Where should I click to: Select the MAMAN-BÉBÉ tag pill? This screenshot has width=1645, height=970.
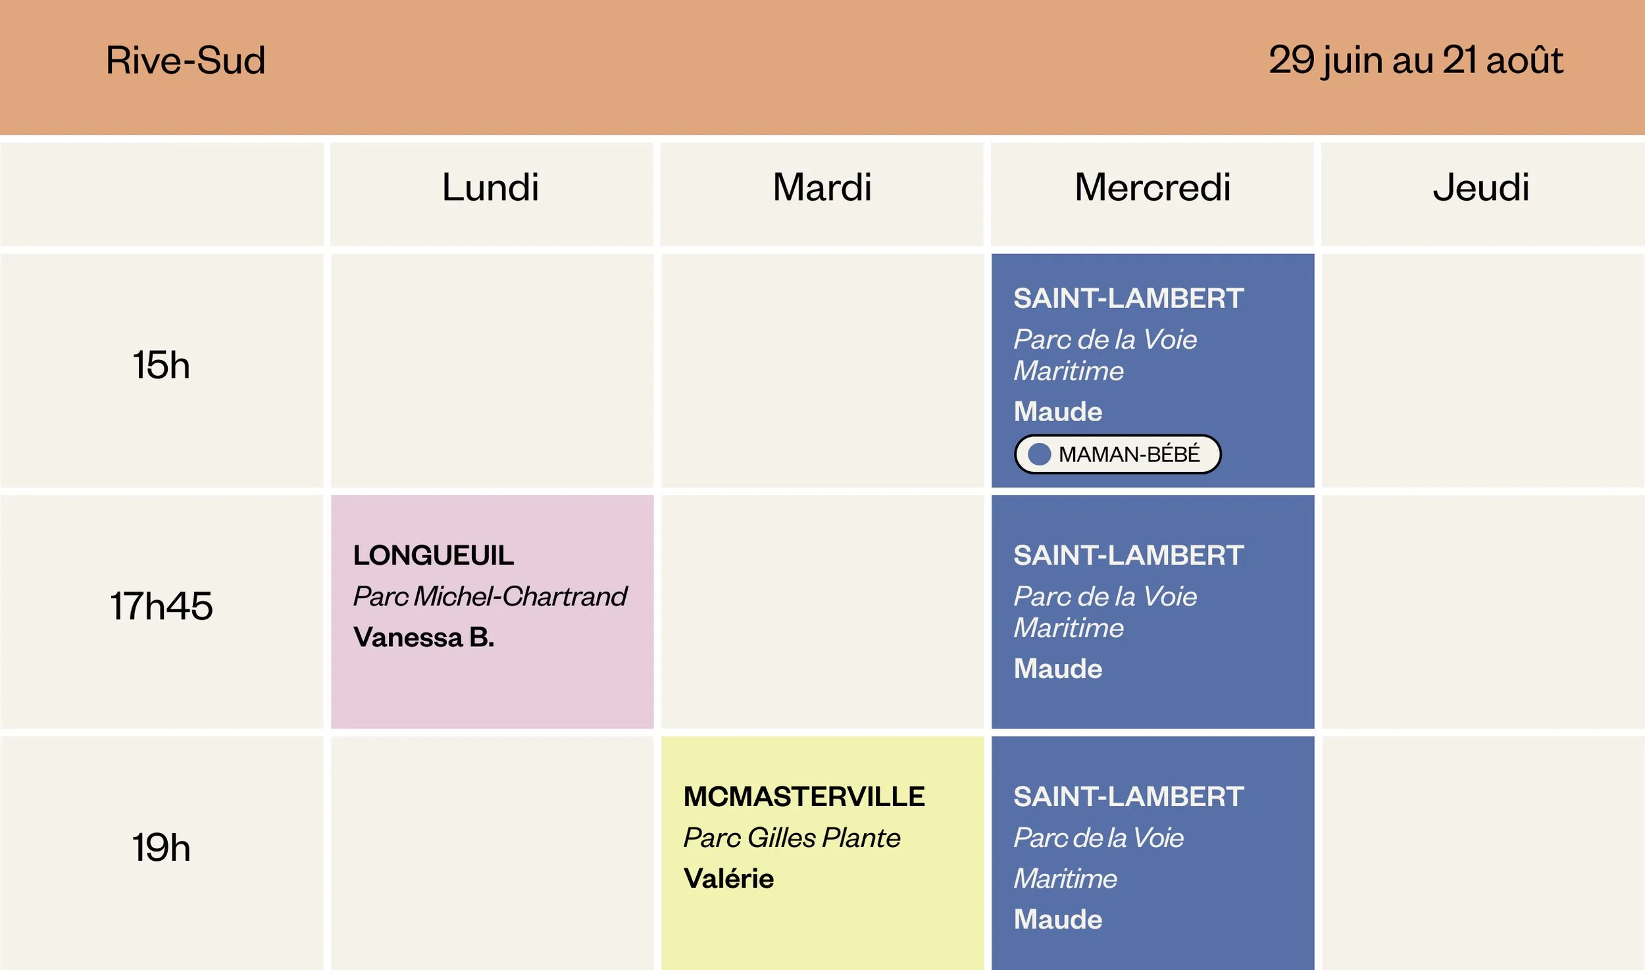click(1117, 454)
